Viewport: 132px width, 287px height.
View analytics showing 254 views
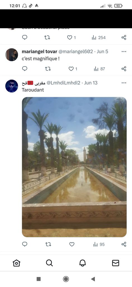(x=99, y=38)
